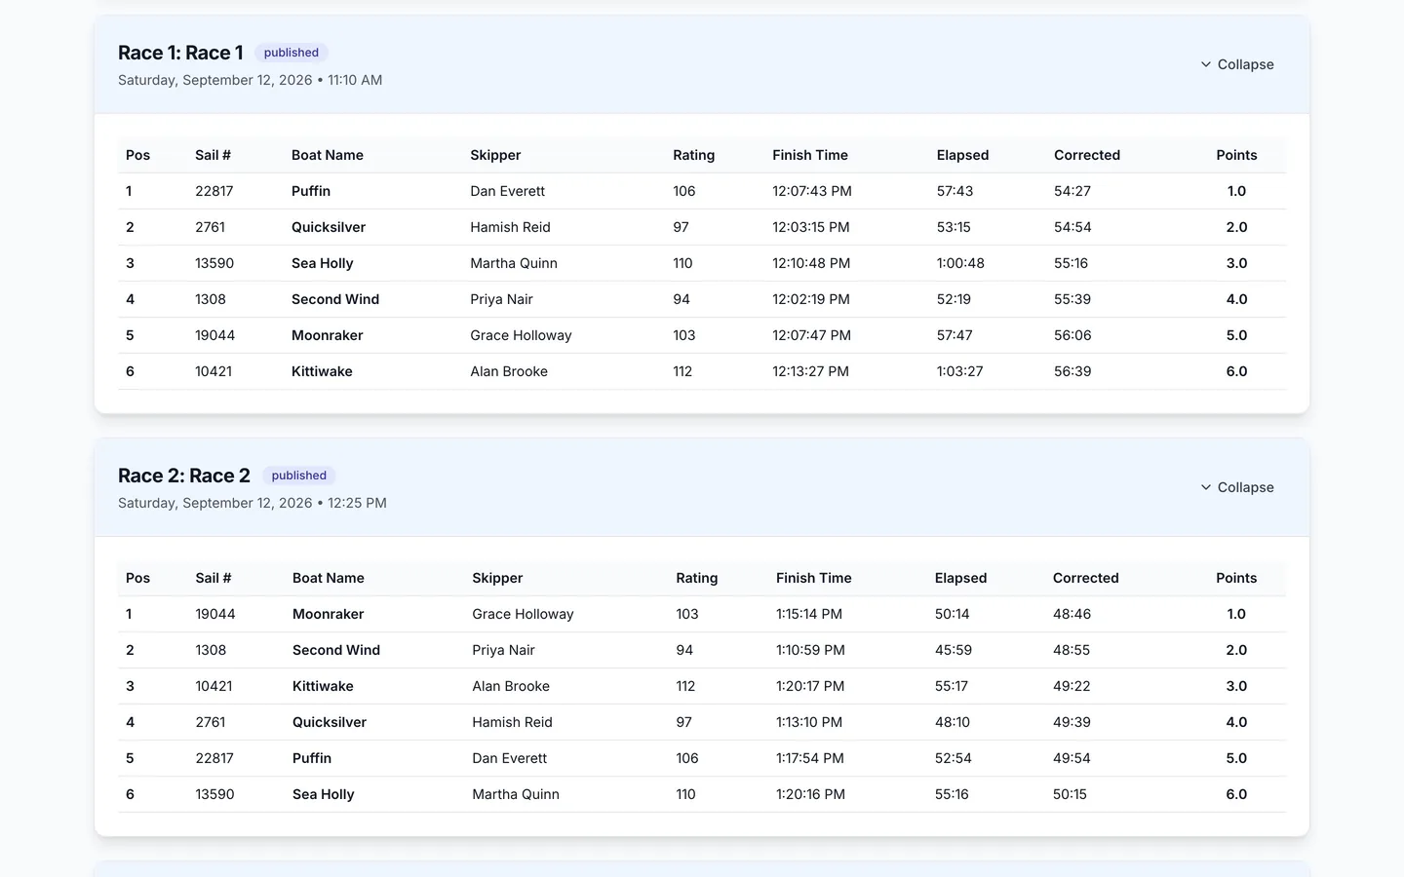Select Kittiwake in Race 1 table
Viewport: 1404px width, 877px height.
pos(322,371)
